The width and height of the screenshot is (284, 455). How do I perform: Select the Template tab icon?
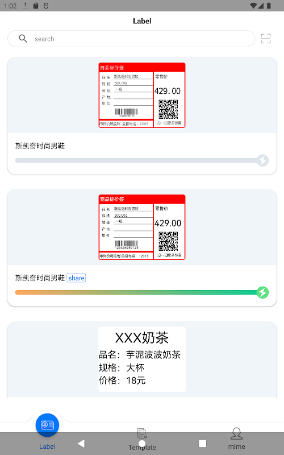[x=142, y=433]
